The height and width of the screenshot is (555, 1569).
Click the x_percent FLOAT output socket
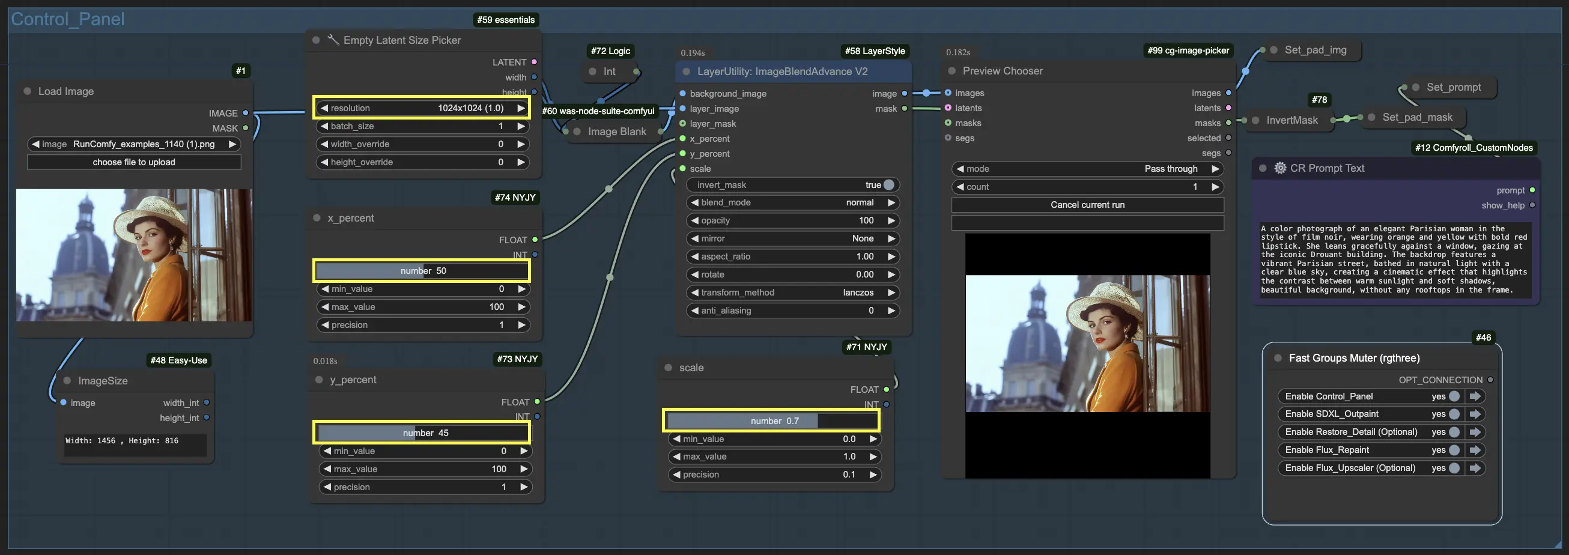535,240
